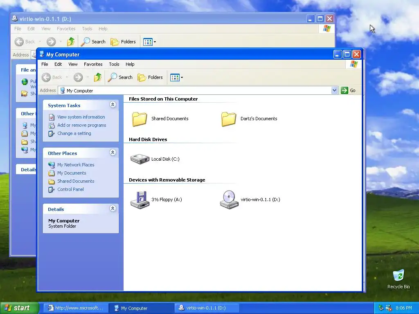419x314 pixels.
Task: Click Add or remove programs link
Action: pyautogui.click(x=81, y=125)
